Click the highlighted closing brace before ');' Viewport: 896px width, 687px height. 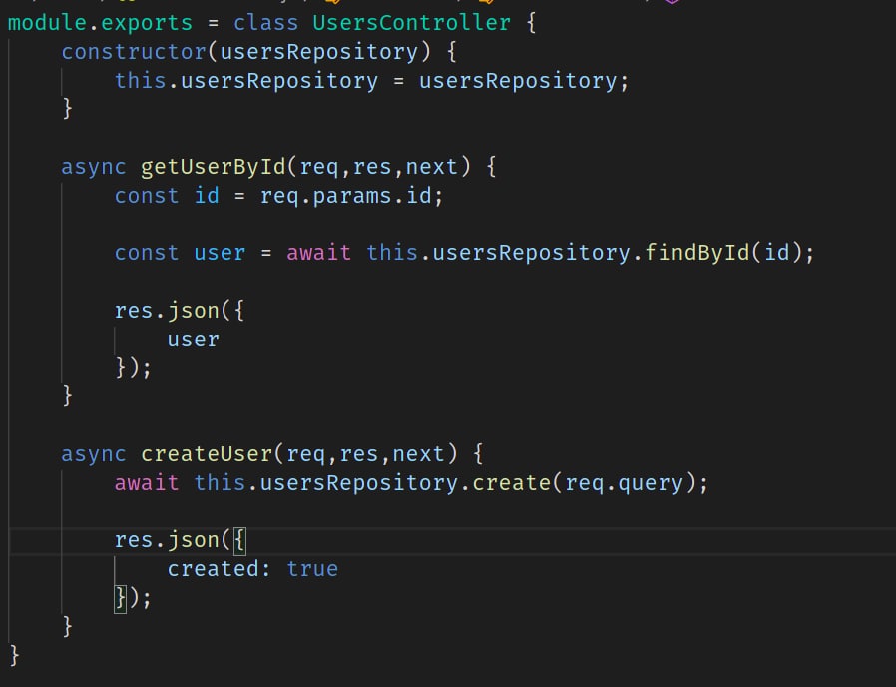(x=120, y=599)
